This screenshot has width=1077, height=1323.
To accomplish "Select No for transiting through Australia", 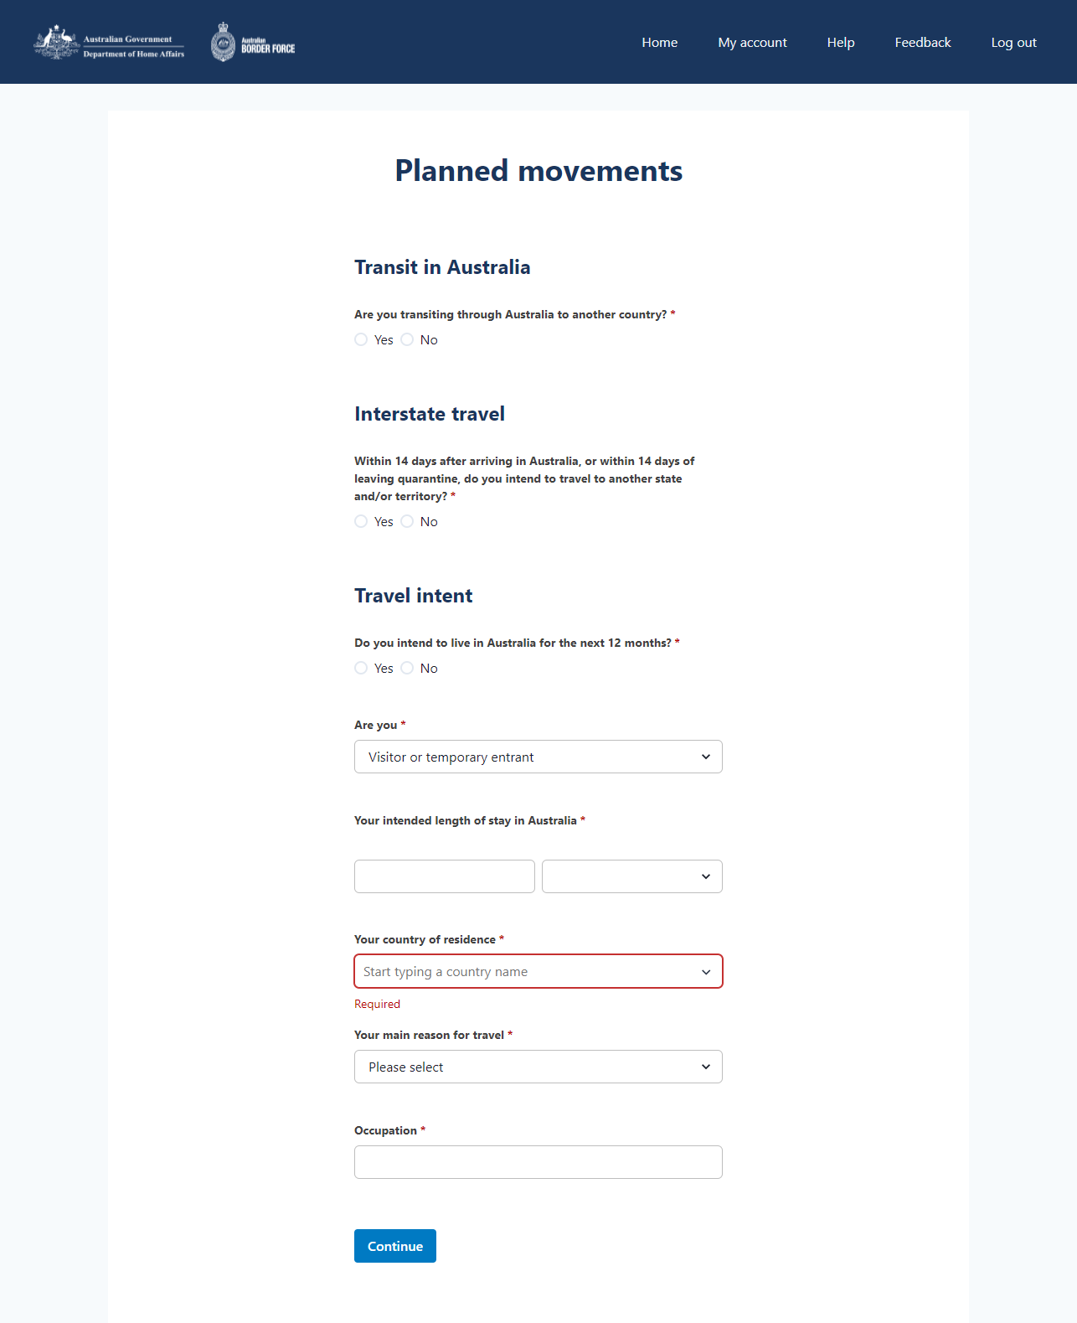I will [407, 339].
